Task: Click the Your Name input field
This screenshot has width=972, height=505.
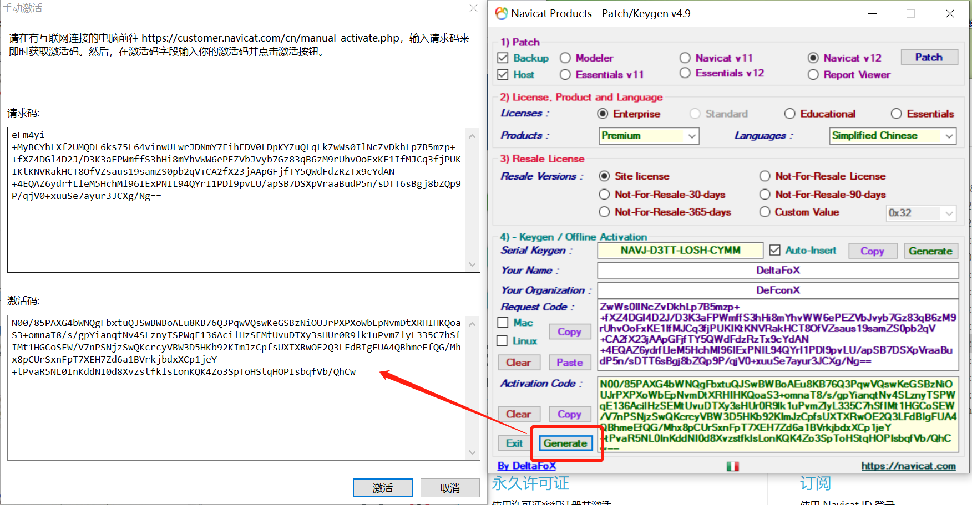Action: tap(777, 271)
